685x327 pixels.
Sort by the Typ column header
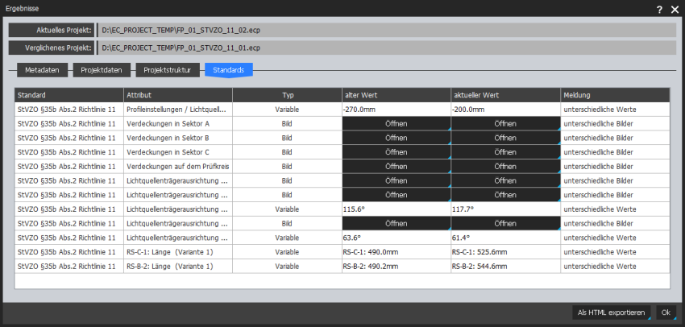click(x=287, y=95)
